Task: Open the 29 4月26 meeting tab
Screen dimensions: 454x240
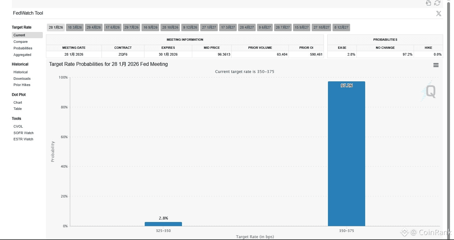Action: coord(94,27)
